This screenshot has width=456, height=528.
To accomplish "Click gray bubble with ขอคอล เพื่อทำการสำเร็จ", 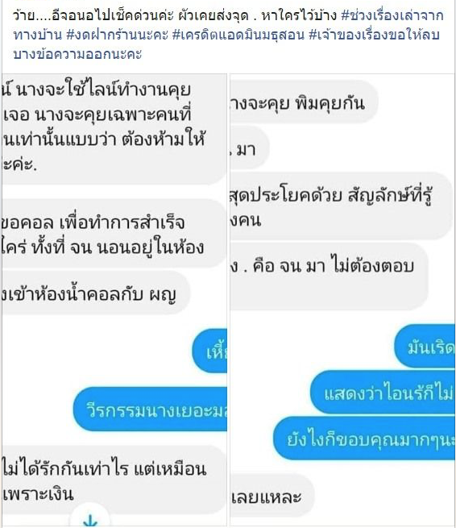I will pos(114,234).
